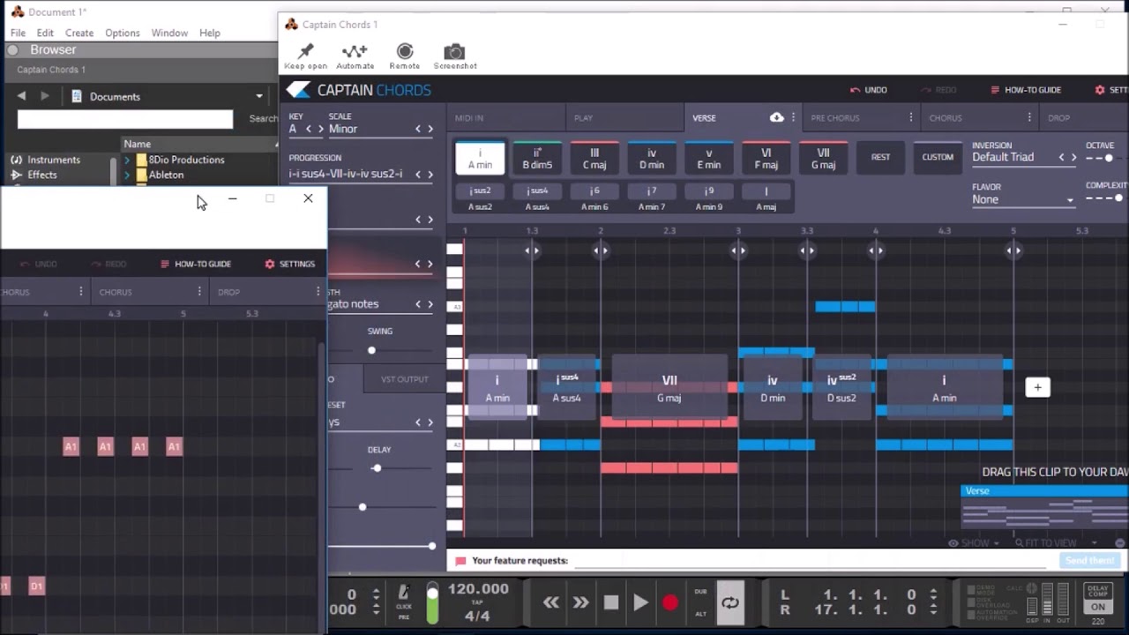Open Documents location dropdown
The width and height of the screenshot is (1129, 635).
click(258, 96)
